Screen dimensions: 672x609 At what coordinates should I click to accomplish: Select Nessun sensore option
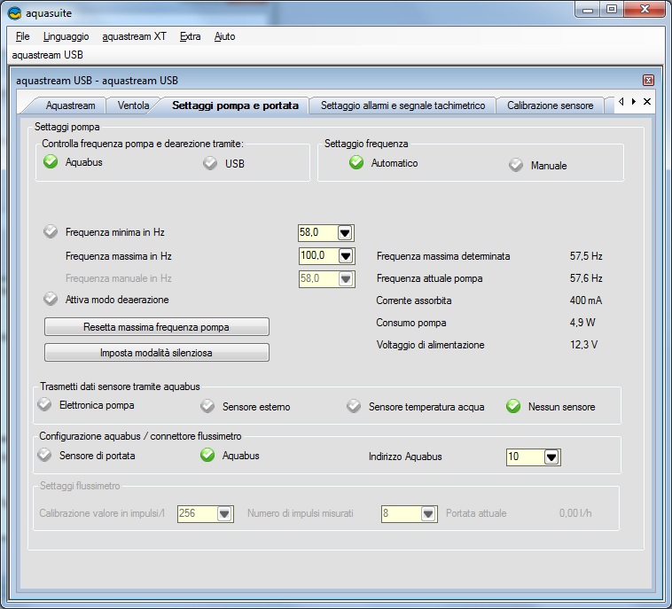point(513,407)
